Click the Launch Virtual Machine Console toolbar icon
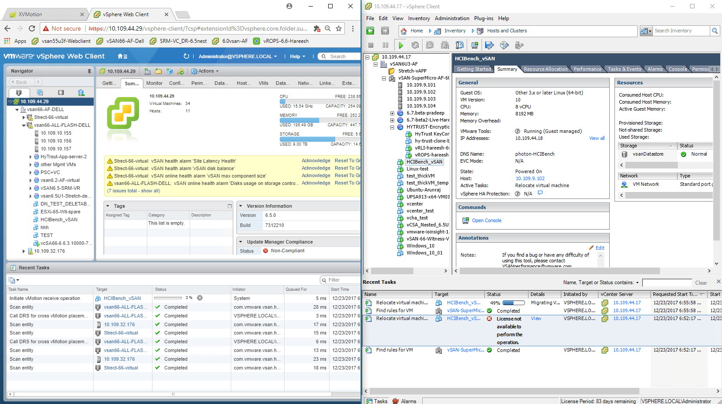The height and width of the screenshot is (404, 722). [475, 45]
